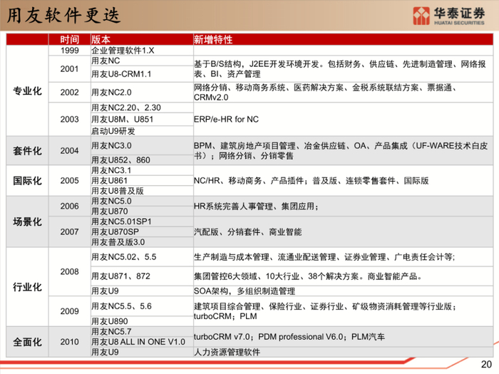Click the turboCRM v7.0 feature text
Viewport: 499px width, 374px height.
pyautogui.click(x=289, y=336)
